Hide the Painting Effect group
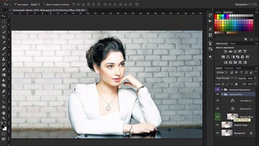259x146 pixels. tap(217, 94)
